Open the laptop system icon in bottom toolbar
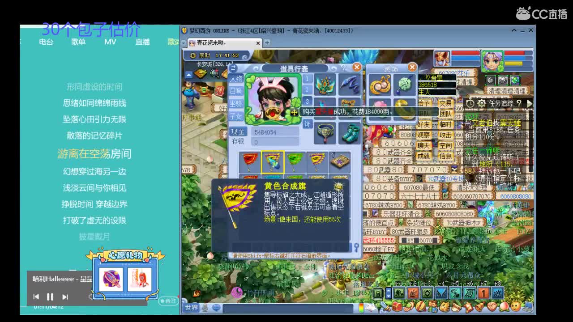The width and height of the screenshot is (573, 322). 528,307
